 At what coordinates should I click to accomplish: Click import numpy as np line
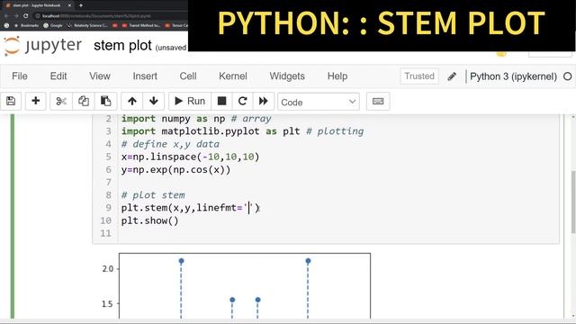[196, 119]
